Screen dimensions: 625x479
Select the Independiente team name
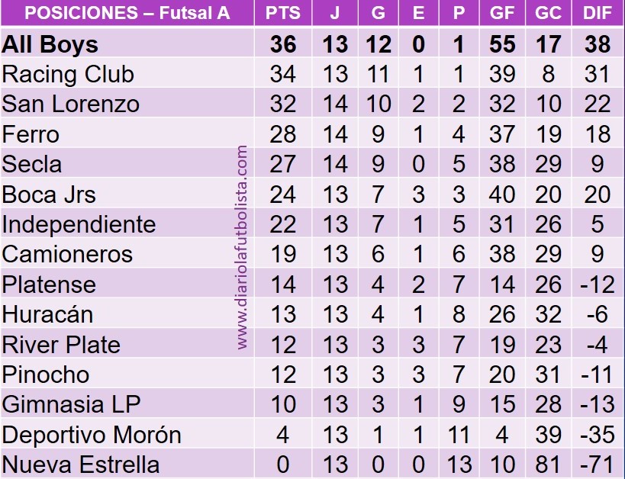(x=79, y=224)
